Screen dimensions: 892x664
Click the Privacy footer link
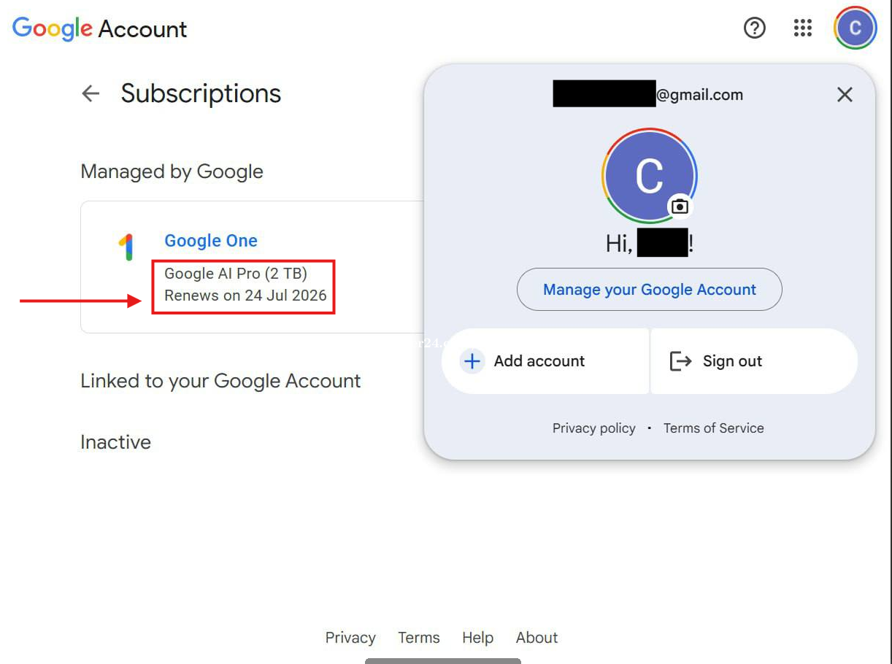pyautogui.click(x=350, y=638)
